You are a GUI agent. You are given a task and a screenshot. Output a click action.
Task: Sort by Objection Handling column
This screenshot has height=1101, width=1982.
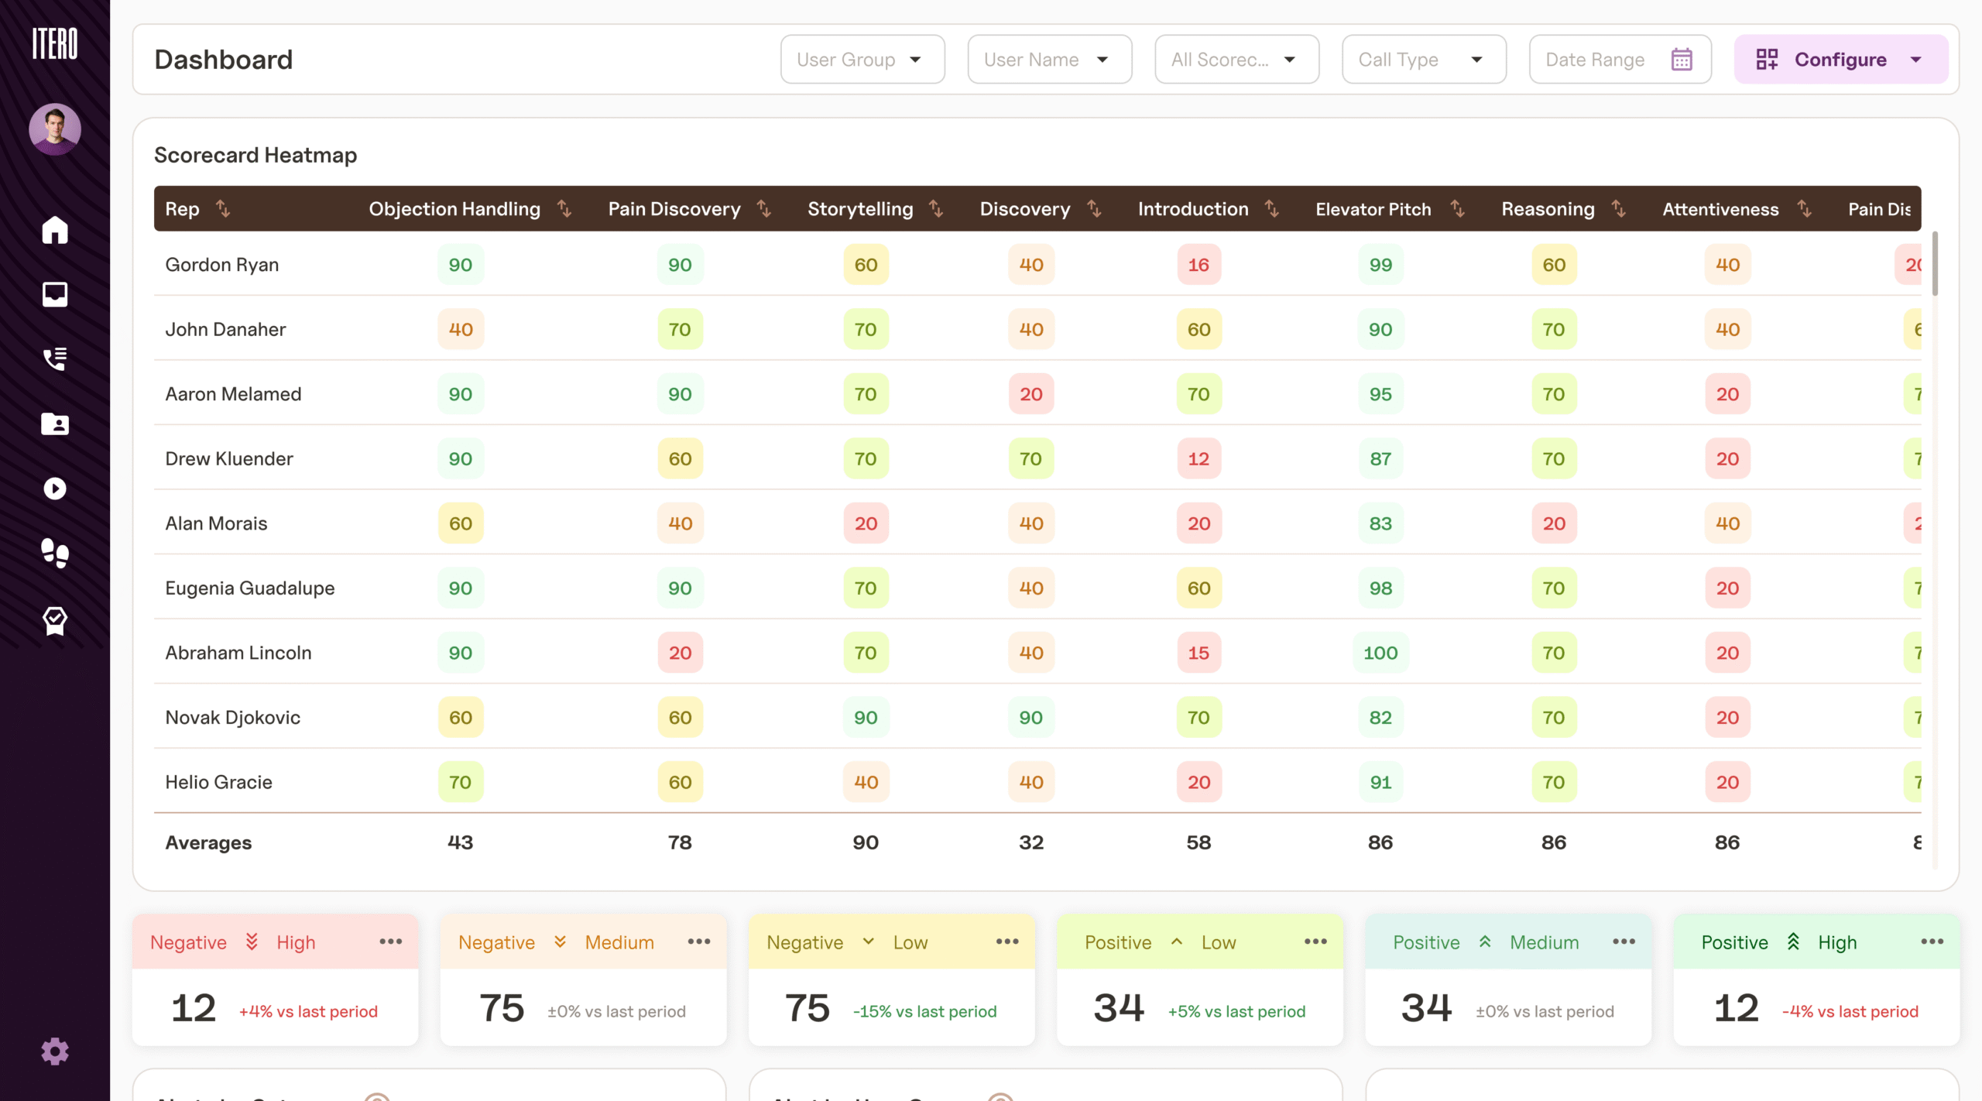coord(564,209)
